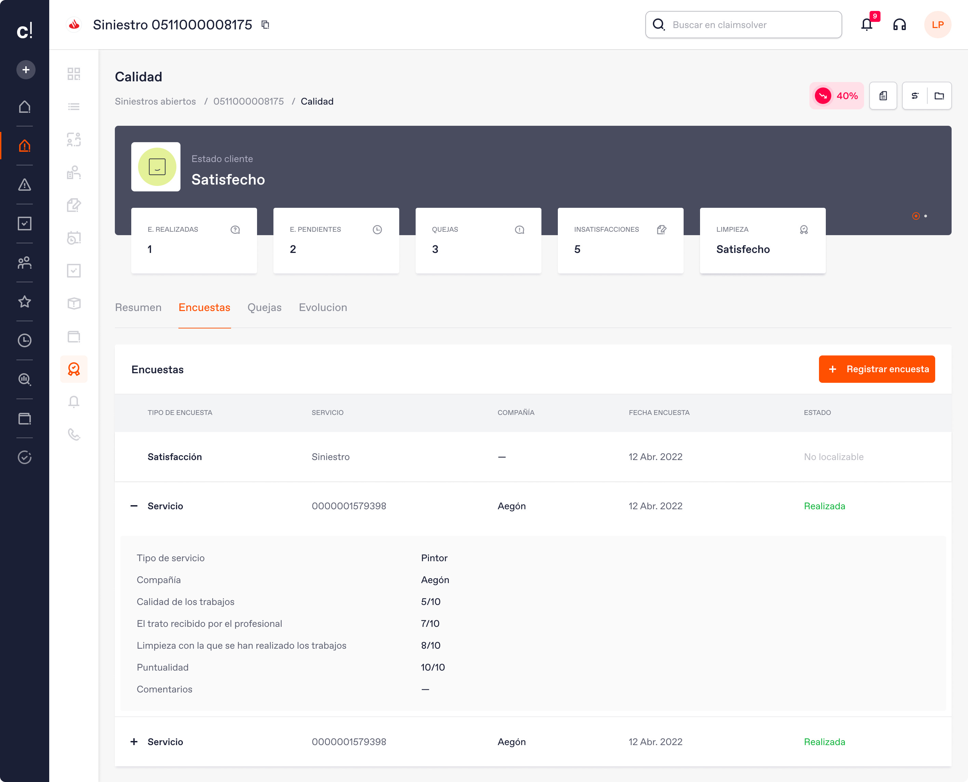Click the add plus button in dark sidebar
Image resolution: width=968 pixels, height=782 pixels.
click(26, 70)
